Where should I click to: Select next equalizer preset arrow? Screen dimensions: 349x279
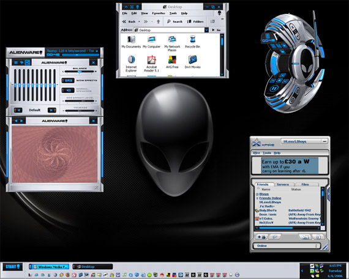[x=52, y=110]
